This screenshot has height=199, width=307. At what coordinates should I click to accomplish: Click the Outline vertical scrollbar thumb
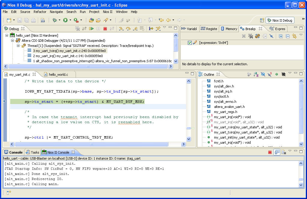coord(301,108)
